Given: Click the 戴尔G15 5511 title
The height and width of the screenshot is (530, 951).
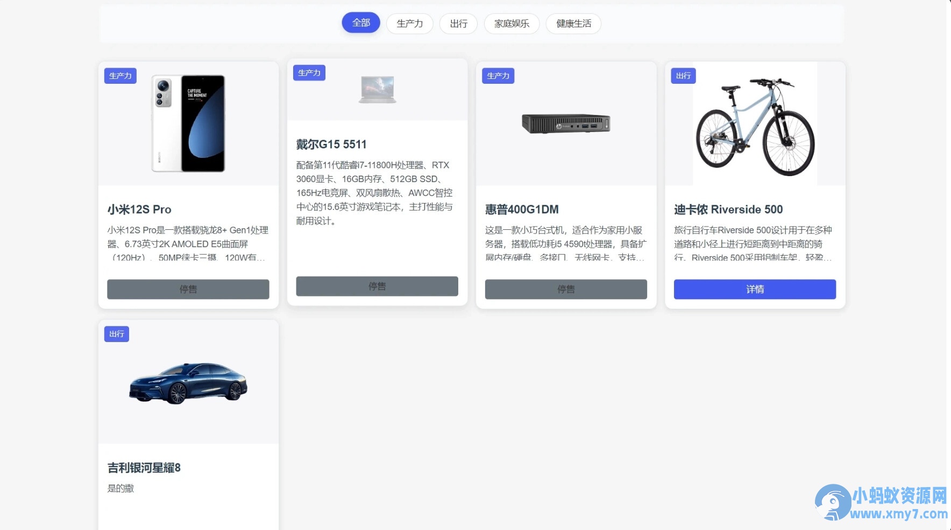Looking at the screenshot, I should pyautogui.click(x=331, y=144).
